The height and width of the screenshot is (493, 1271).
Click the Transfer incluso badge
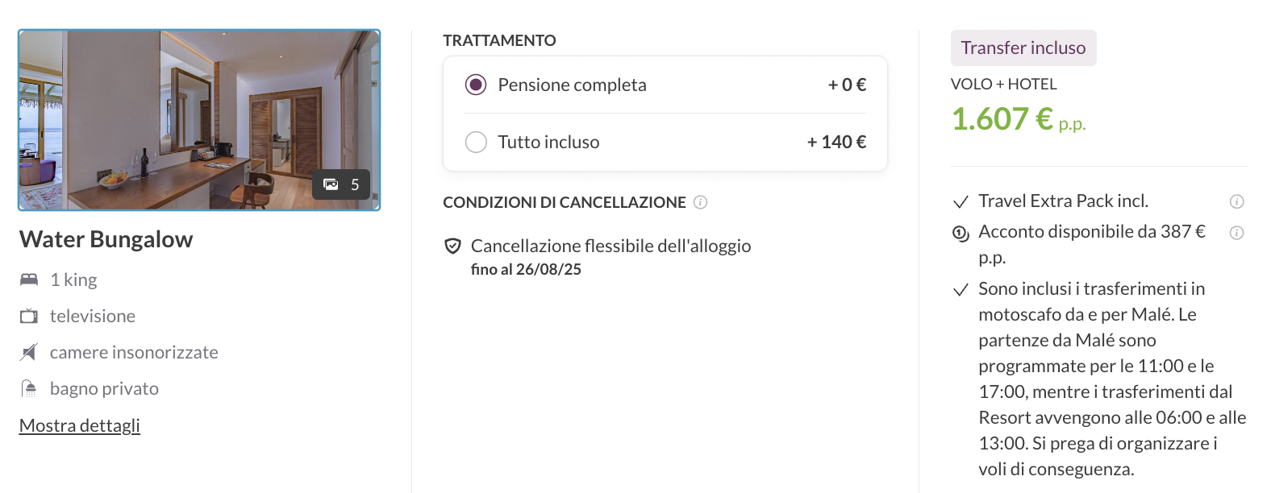pos(1023,48)
